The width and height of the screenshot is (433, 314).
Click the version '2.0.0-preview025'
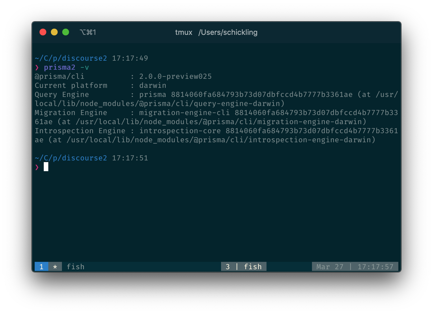(x=175, y=77)
